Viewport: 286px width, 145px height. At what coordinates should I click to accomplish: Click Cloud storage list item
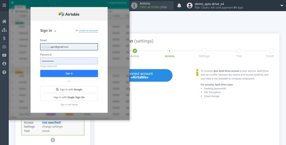coord(212,96)
